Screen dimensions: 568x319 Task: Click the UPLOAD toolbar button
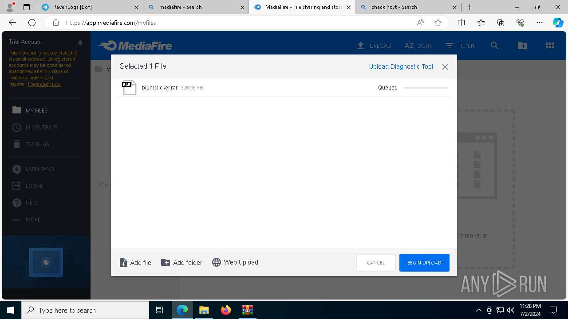click(x=374, y=46)
